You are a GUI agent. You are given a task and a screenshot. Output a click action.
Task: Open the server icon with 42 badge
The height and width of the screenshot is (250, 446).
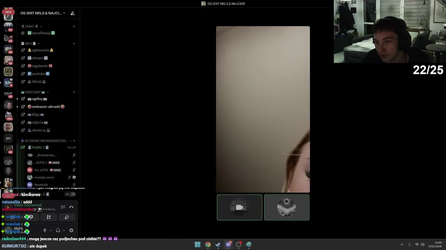point(8,149)
